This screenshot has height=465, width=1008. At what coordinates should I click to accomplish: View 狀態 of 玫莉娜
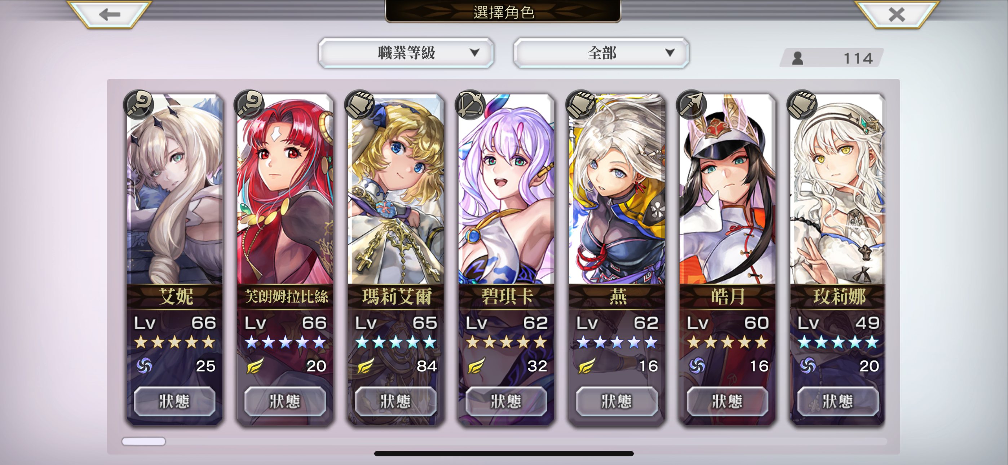point(838,401)
